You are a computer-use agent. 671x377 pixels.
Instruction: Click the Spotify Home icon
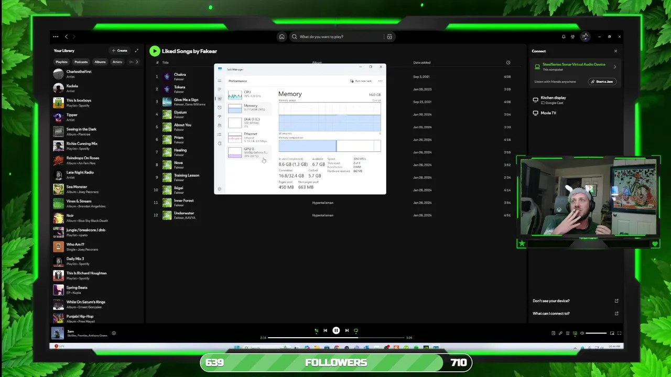[282, 37]
